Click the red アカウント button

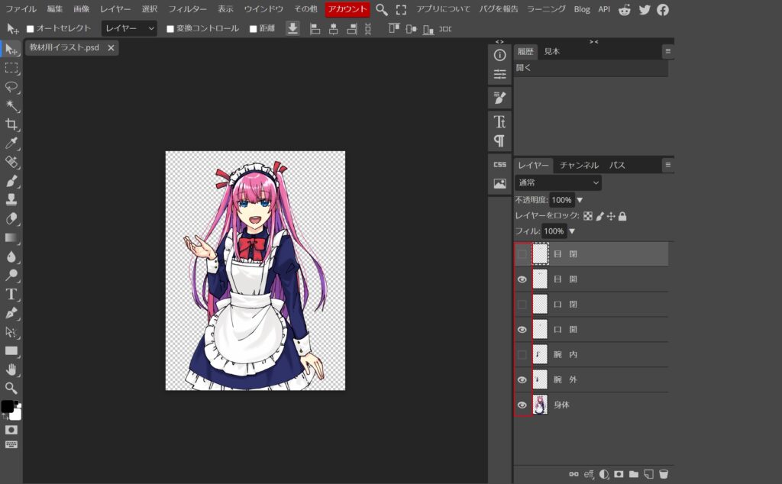347,9
